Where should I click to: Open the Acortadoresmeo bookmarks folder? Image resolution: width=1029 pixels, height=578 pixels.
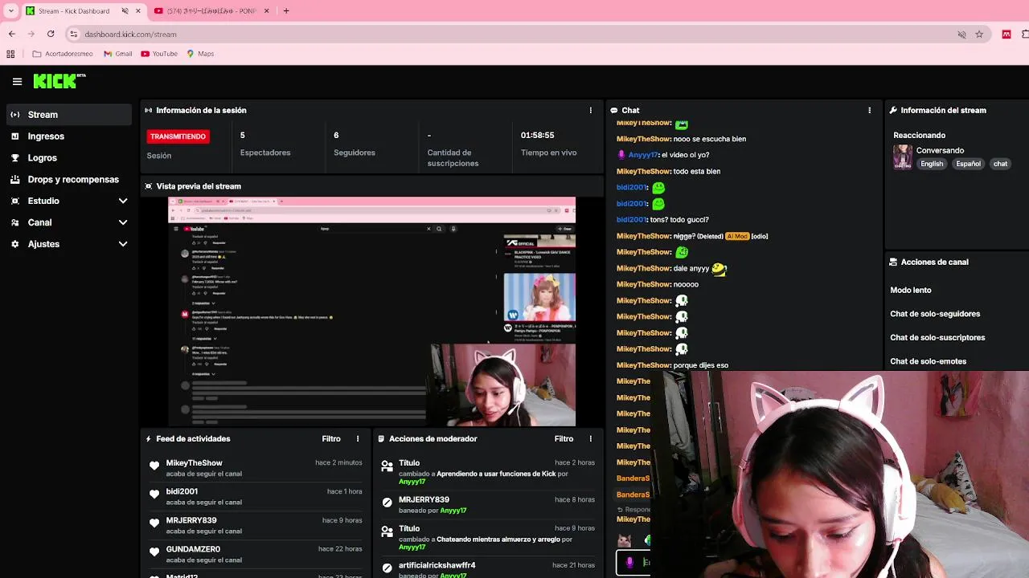(63, 54)
